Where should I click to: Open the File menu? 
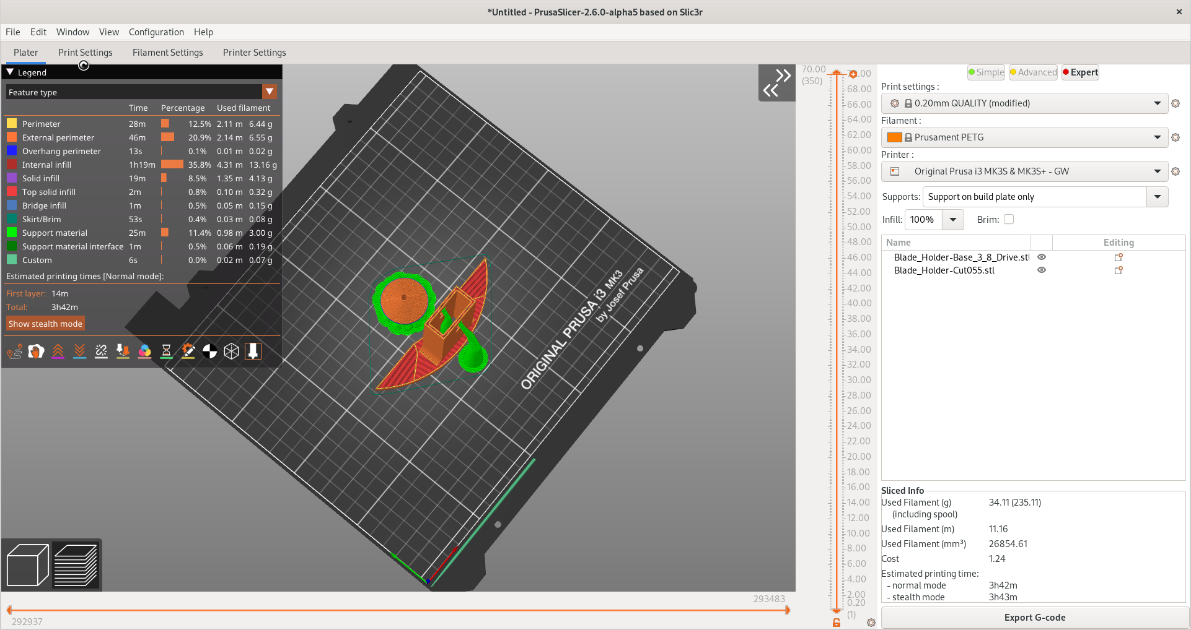click(13, 32)
